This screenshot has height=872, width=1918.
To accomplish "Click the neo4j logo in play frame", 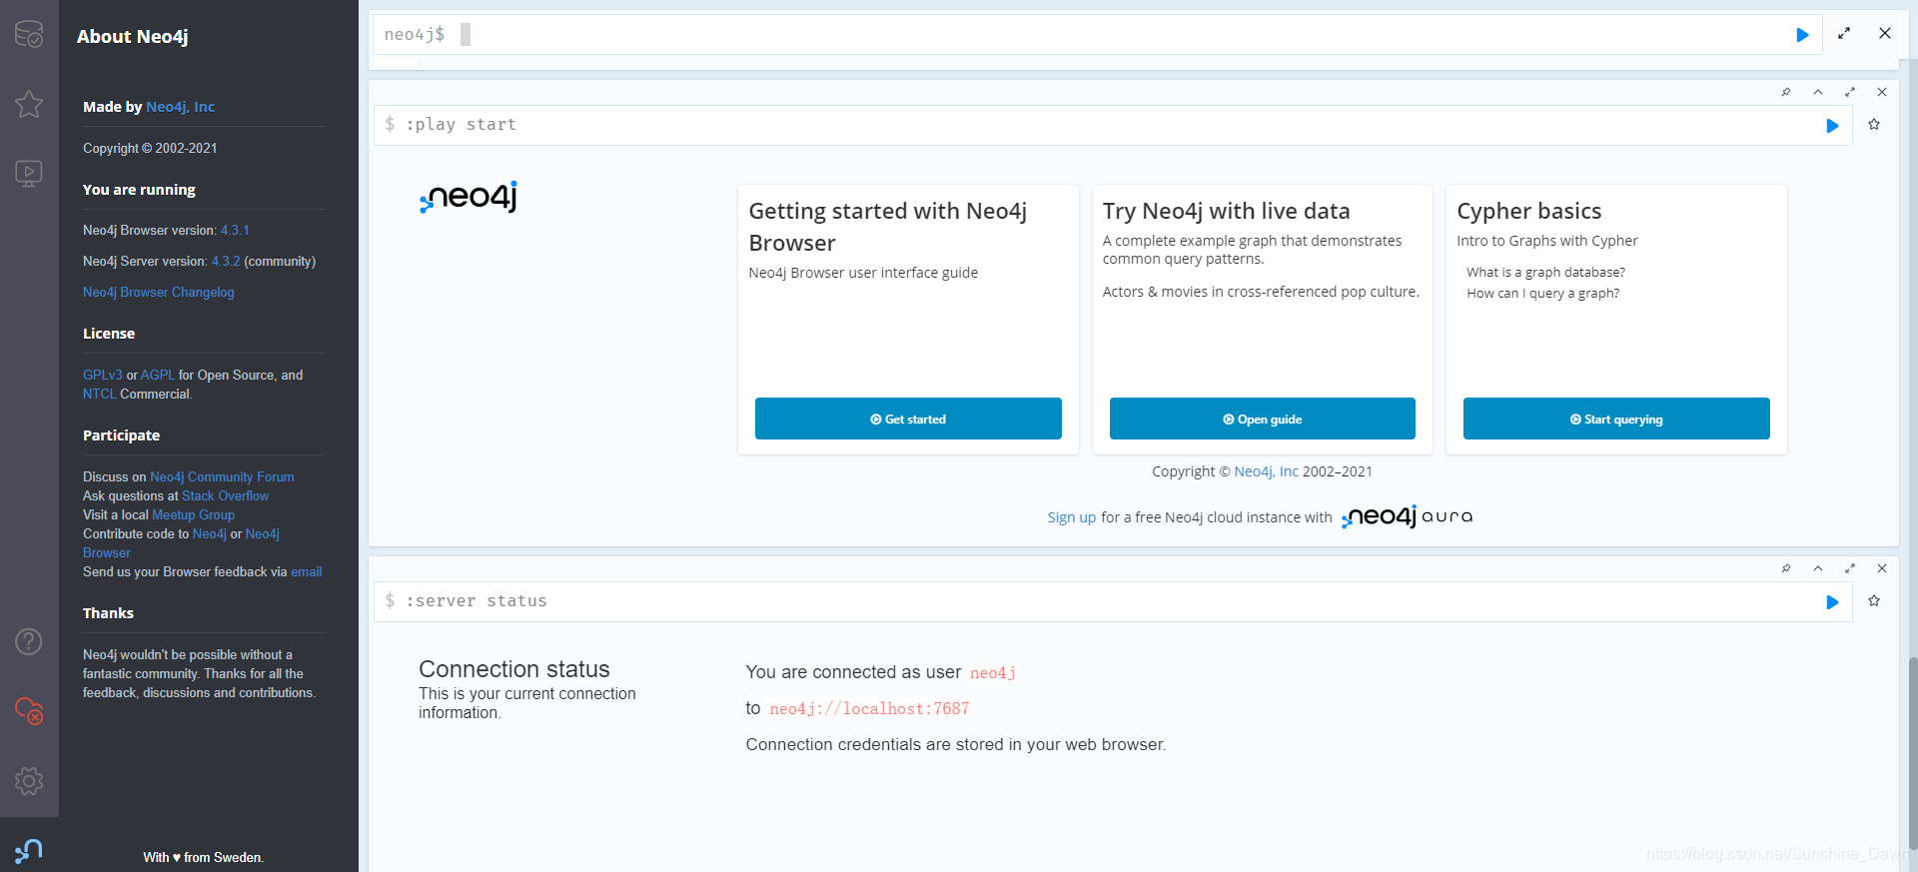I will click(469, 197).
